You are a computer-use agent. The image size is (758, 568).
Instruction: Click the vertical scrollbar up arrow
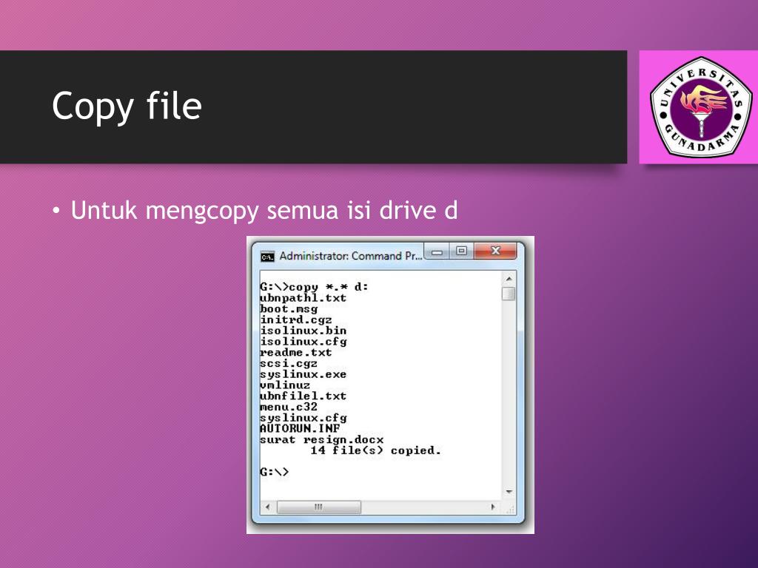coord(509,279)
